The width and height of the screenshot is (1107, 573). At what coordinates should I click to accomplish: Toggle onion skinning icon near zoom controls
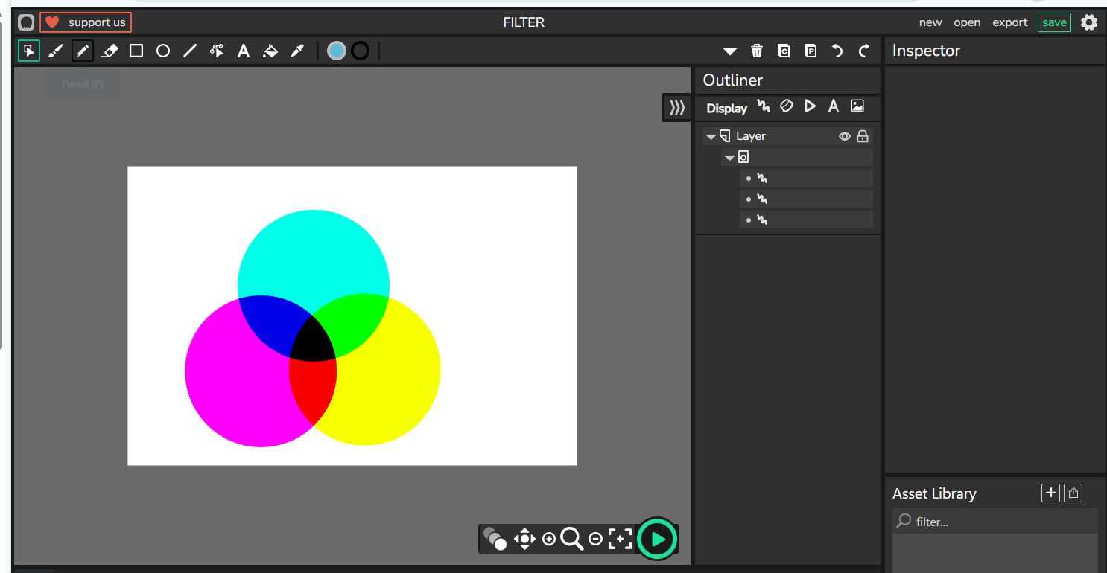click(x=495, y=538)
